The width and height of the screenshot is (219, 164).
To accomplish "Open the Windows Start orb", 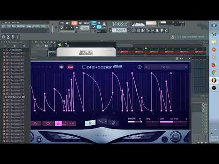I will point(214,26).
